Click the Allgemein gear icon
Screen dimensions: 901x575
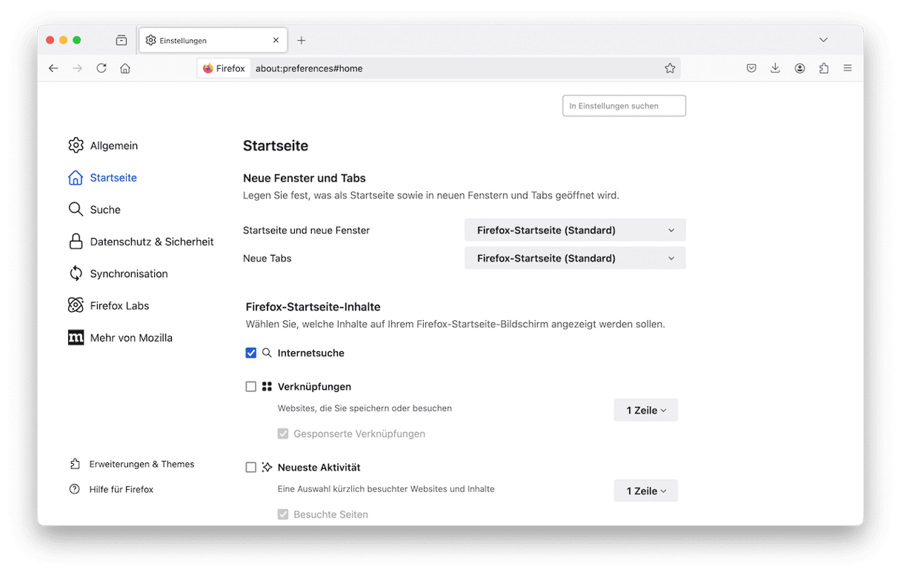pyautogui.click(x=76, y=145)
